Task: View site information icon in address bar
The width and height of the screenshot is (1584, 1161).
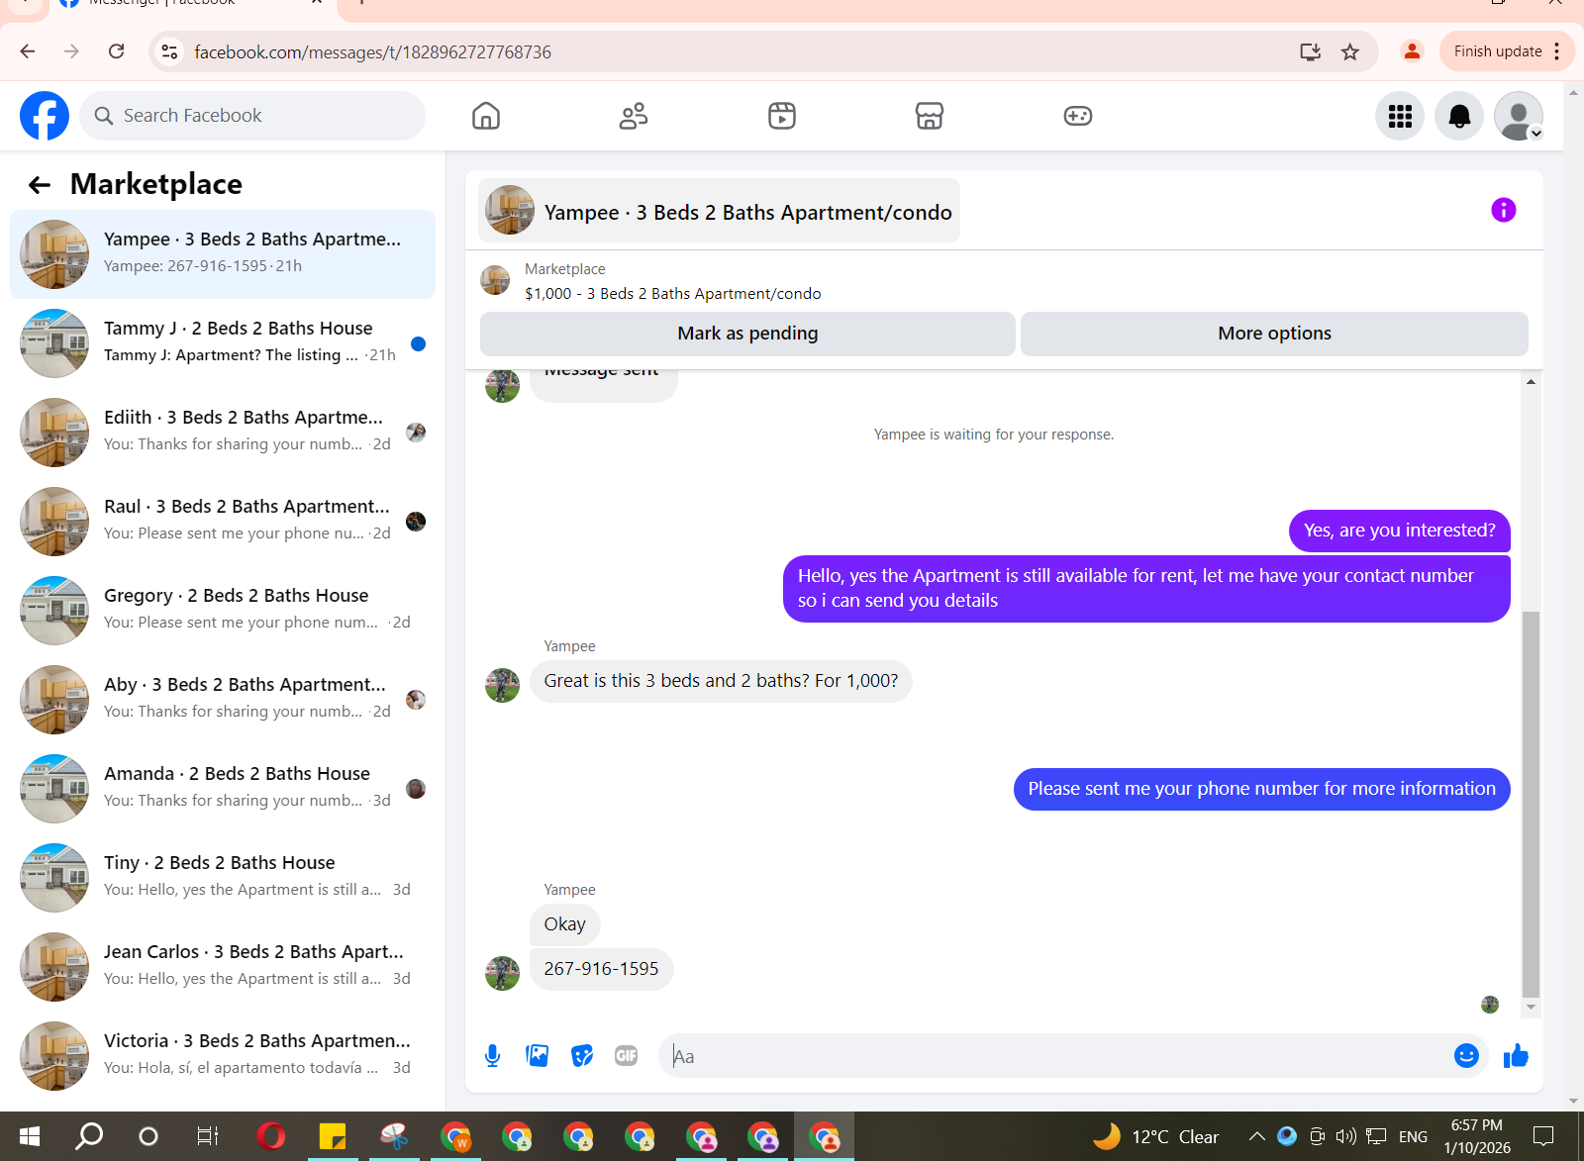Action: pos(170,51)
